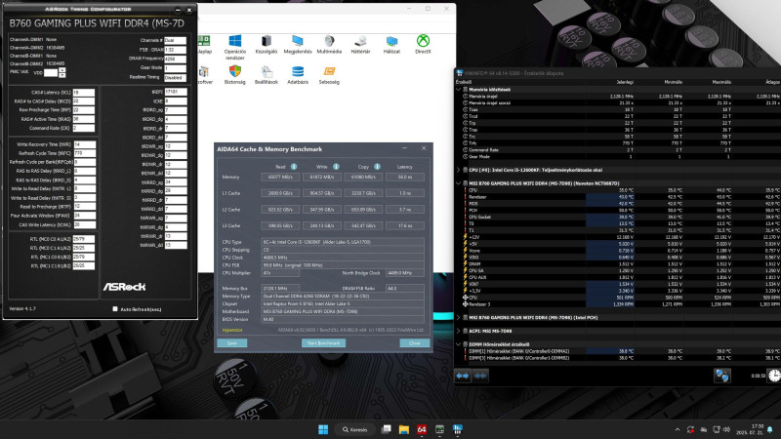
Task: Toggle the Auto Refresh(sec) checkbox
Action: (x=115, y=309)
